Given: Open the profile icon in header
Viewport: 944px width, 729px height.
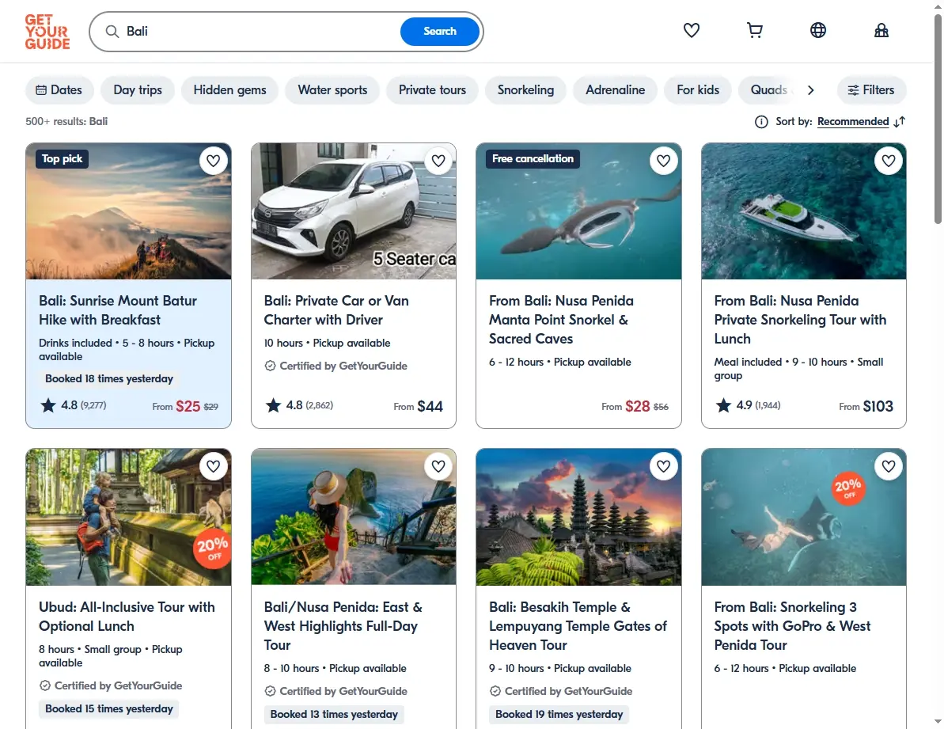Looking at the screenshot, I should (881, 30).
